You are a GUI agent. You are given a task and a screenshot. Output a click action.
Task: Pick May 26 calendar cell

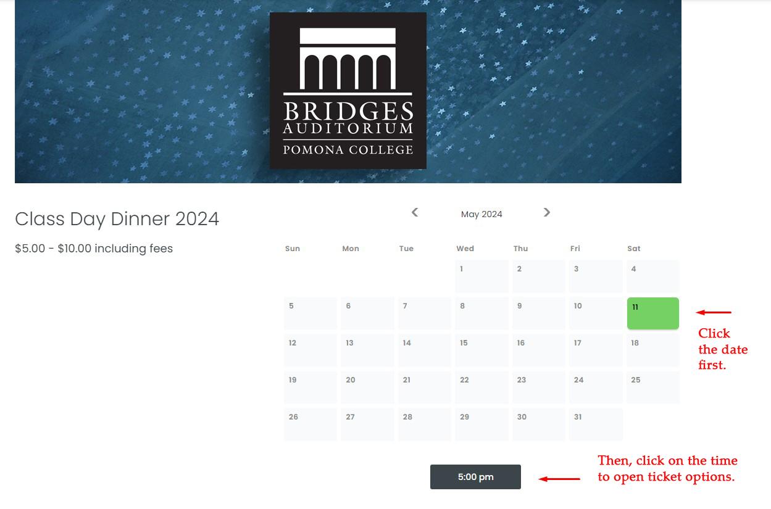coord(310,424)
